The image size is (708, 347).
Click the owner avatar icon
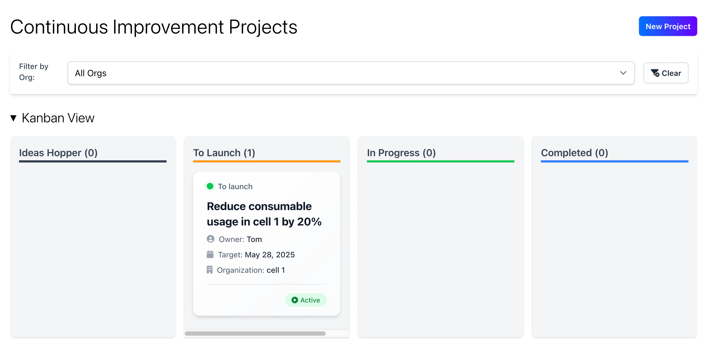pos(210,239)
